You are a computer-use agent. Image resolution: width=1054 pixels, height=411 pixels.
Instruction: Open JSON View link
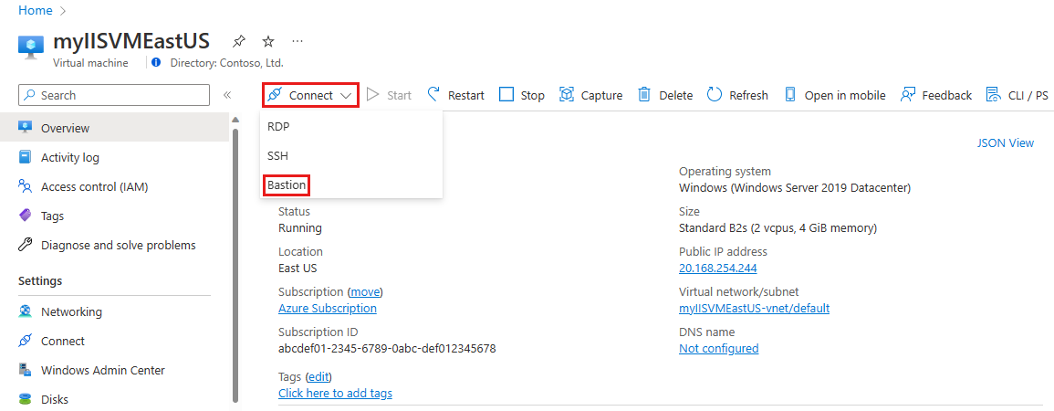(1006, 142)
